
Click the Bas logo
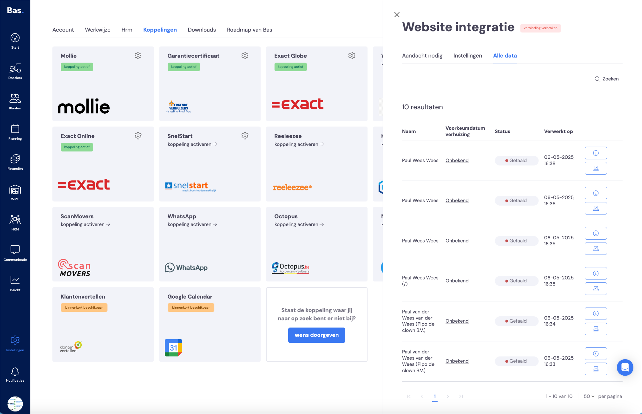(15, 11)
